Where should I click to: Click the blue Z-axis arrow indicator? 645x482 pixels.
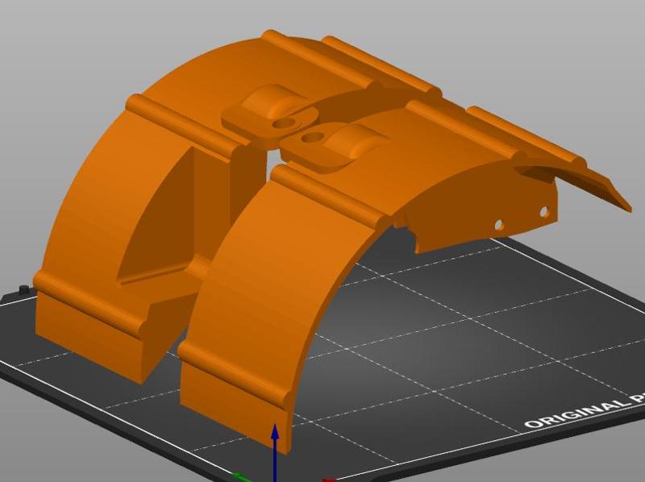tap(275, 447)
